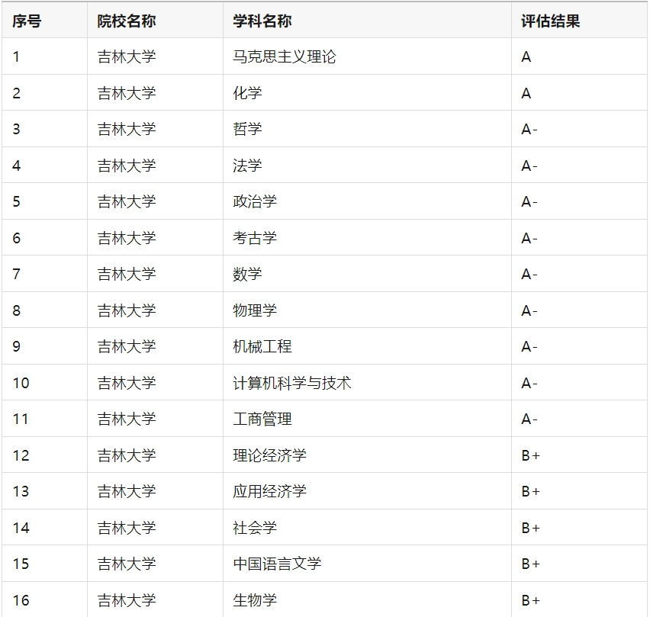
Task: Click the B+ grade for 生物学
Action: tap(531, 601)
